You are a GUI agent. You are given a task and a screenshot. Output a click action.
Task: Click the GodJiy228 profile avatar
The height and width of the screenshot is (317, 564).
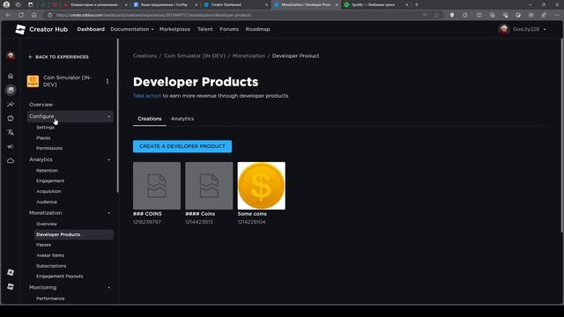tap(504, 29)
